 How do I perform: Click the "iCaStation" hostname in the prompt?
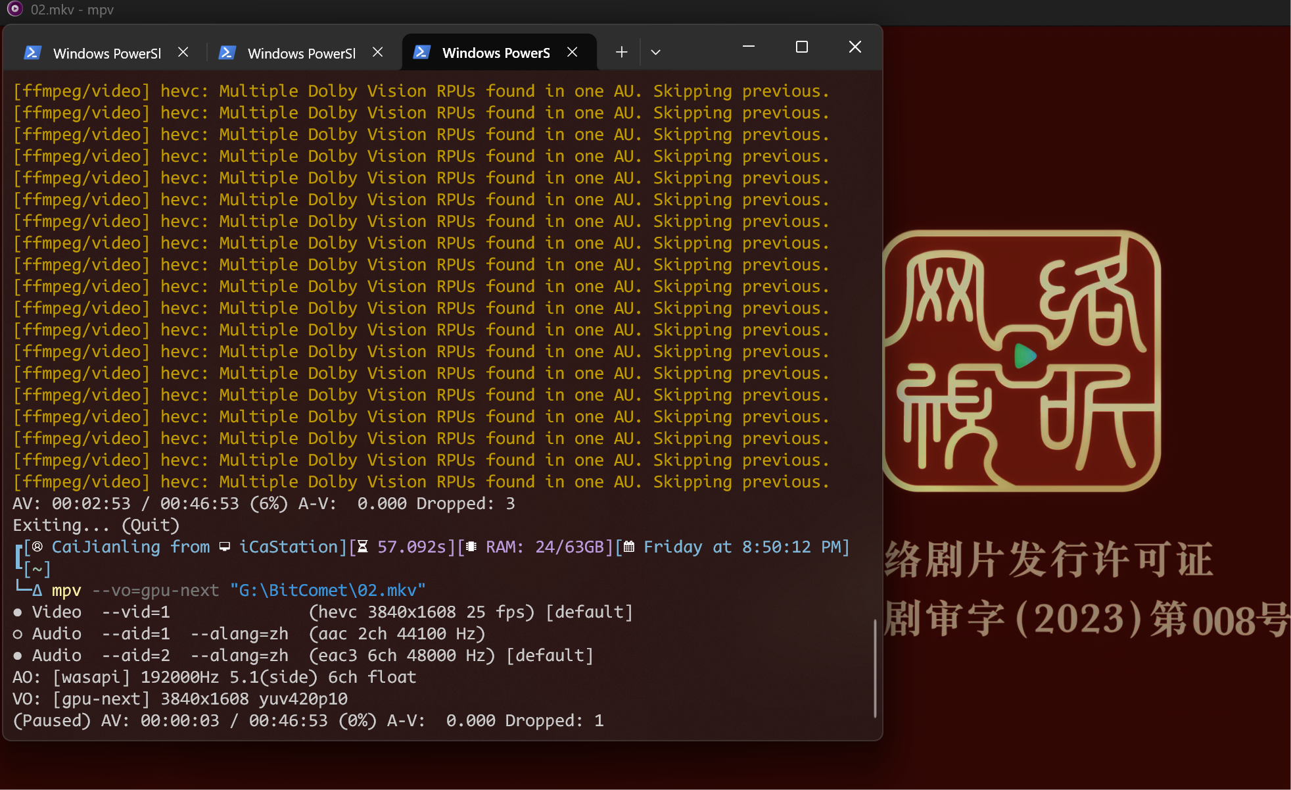pyautogui.click(x=289, y=547)
